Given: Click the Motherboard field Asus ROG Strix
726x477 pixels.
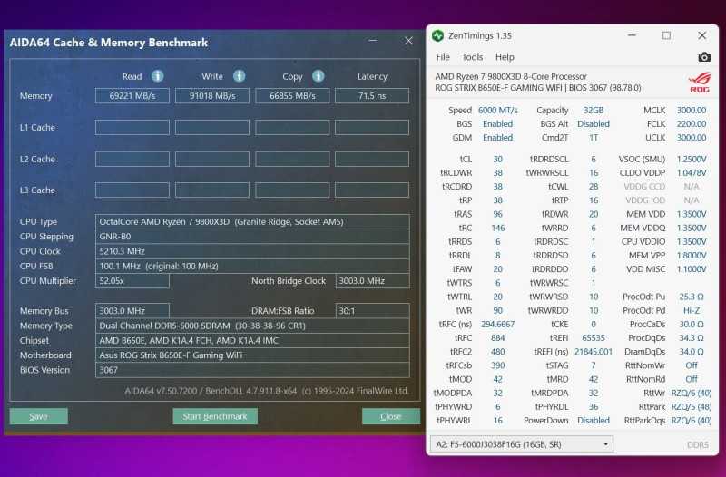Looking at the screenshot, I should [252, 355].
